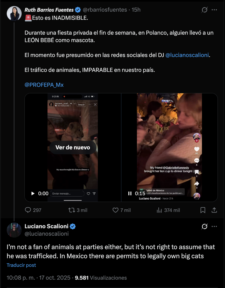Image resolution: width=225 pixels, height=288 pixels.
Task: Bookmark Ruth Barrios Fuentes' post
Action: click(x=203, y=210)
